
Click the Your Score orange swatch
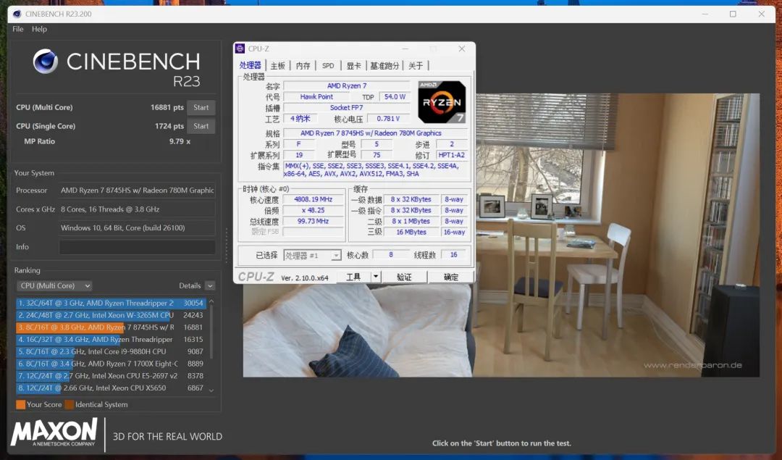[20, 405]
